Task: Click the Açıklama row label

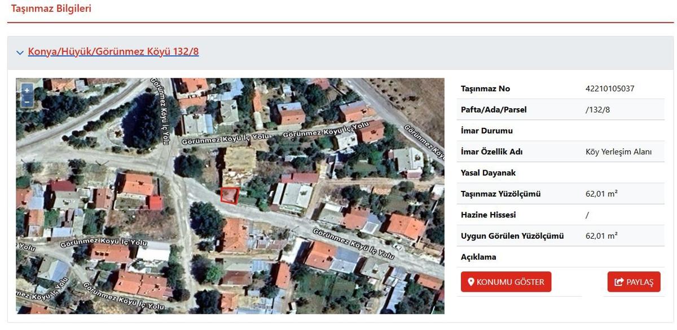Action: (478, 257)
